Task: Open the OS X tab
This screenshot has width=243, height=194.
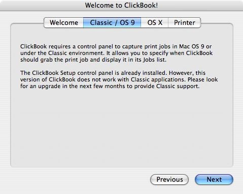Action: click(x=155, y=22)
